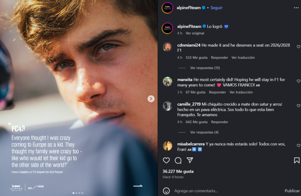Like the post with heart icon

click(166, 160)
